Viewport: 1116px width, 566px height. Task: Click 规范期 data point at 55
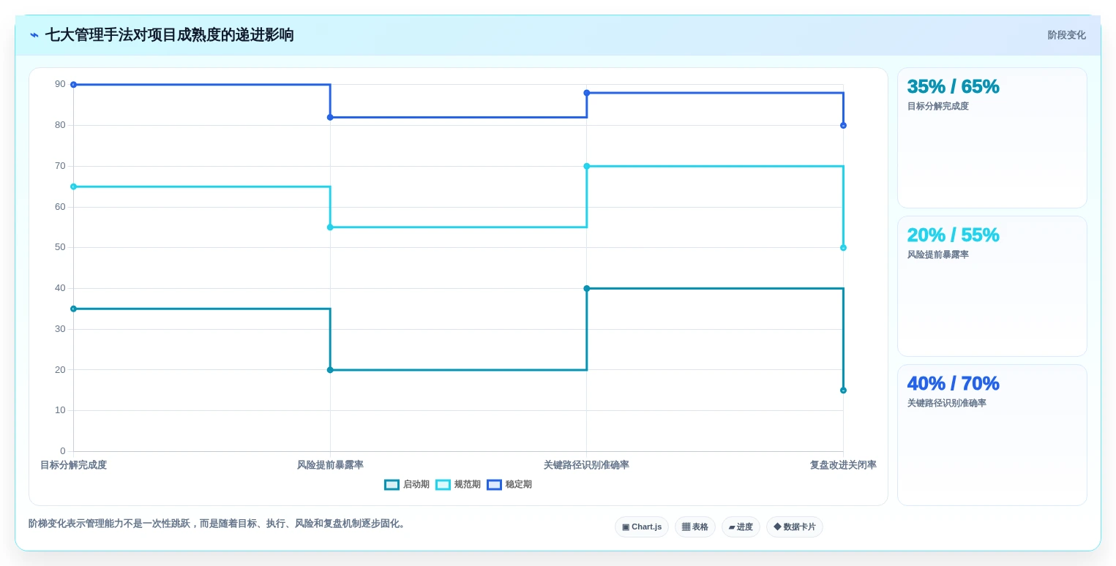click(330, 227)
